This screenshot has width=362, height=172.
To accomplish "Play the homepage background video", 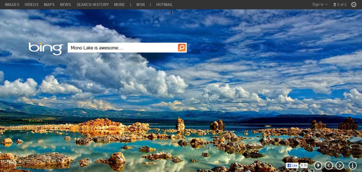I will coord(318,165).
